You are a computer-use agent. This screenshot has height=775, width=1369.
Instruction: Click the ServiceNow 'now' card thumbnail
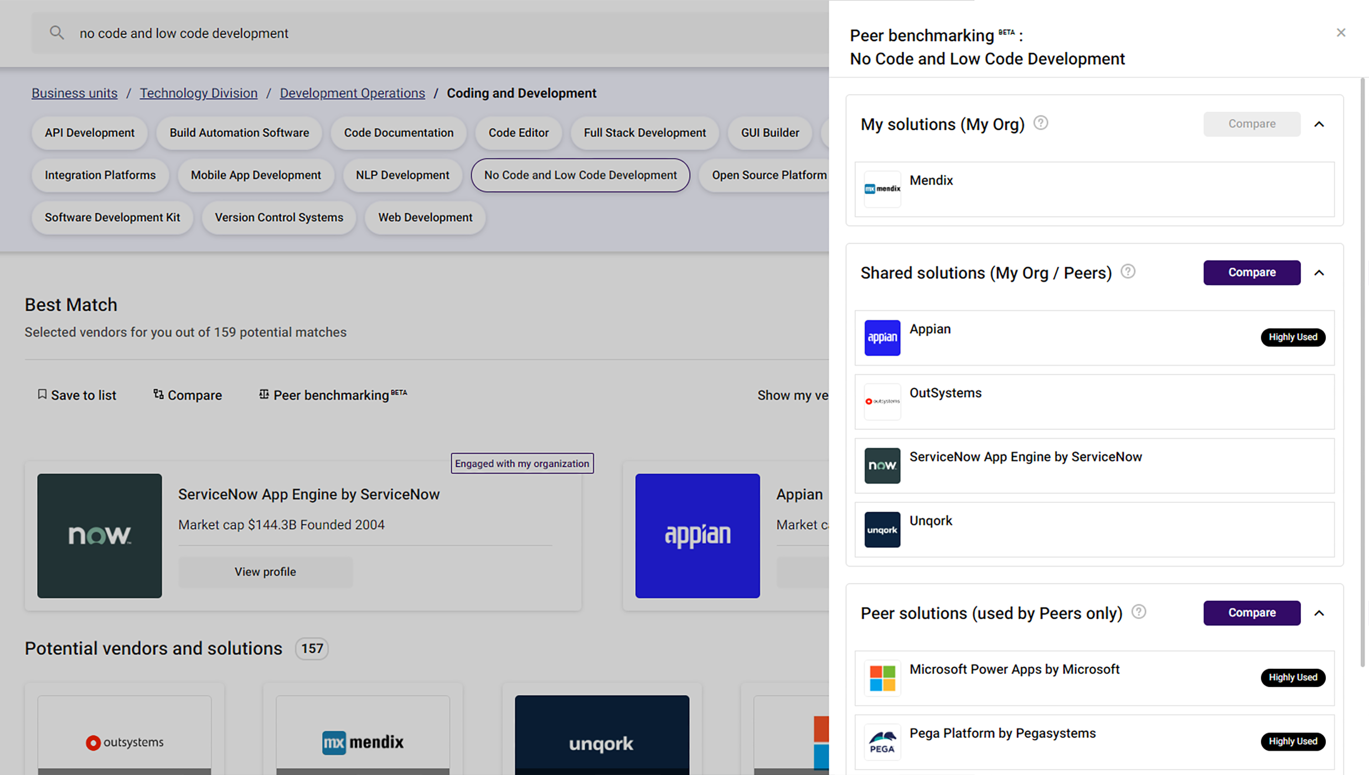[100, 535]
